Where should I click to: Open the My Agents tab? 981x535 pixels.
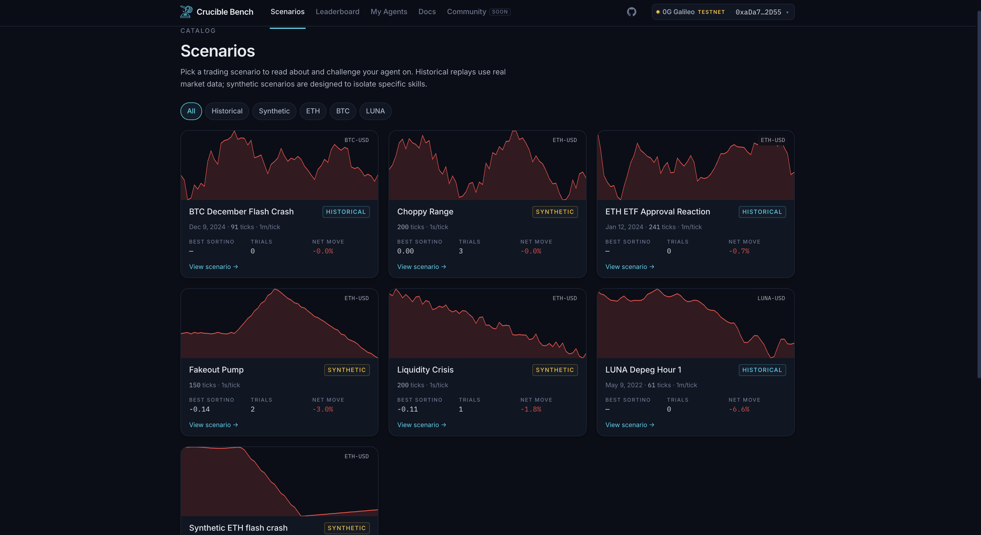(x=389, y=12)
